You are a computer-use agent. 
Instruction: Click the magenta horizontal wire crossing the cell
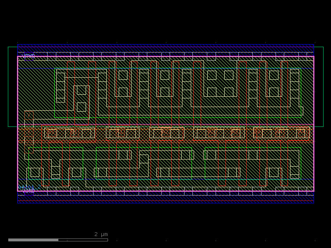coord(165,125)
